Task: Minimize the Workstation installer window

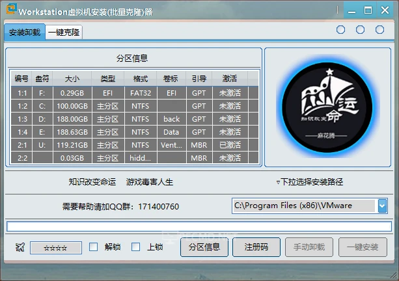Action: click(x=351, y=10)
